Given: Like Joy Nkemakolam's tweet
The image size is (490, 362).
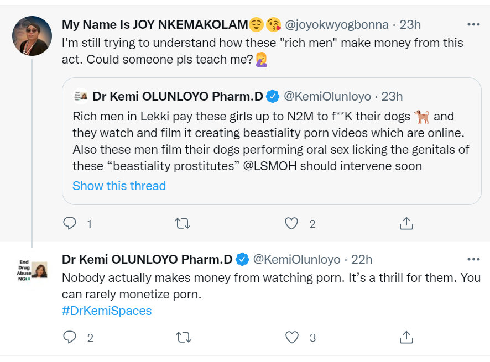Looking at the screenshot, I should [291, 223].
